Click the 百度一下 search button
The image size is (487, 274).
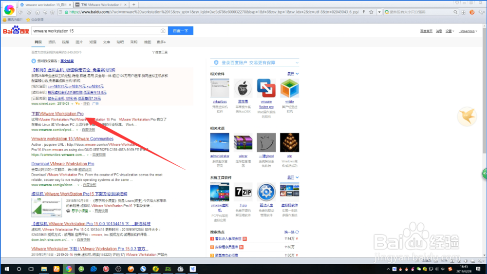181,31
